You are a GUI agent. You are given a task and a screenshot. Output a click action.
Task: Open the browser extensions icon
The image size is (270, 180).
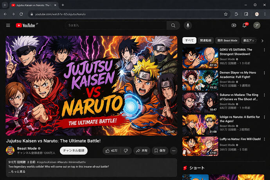(236, 14)
